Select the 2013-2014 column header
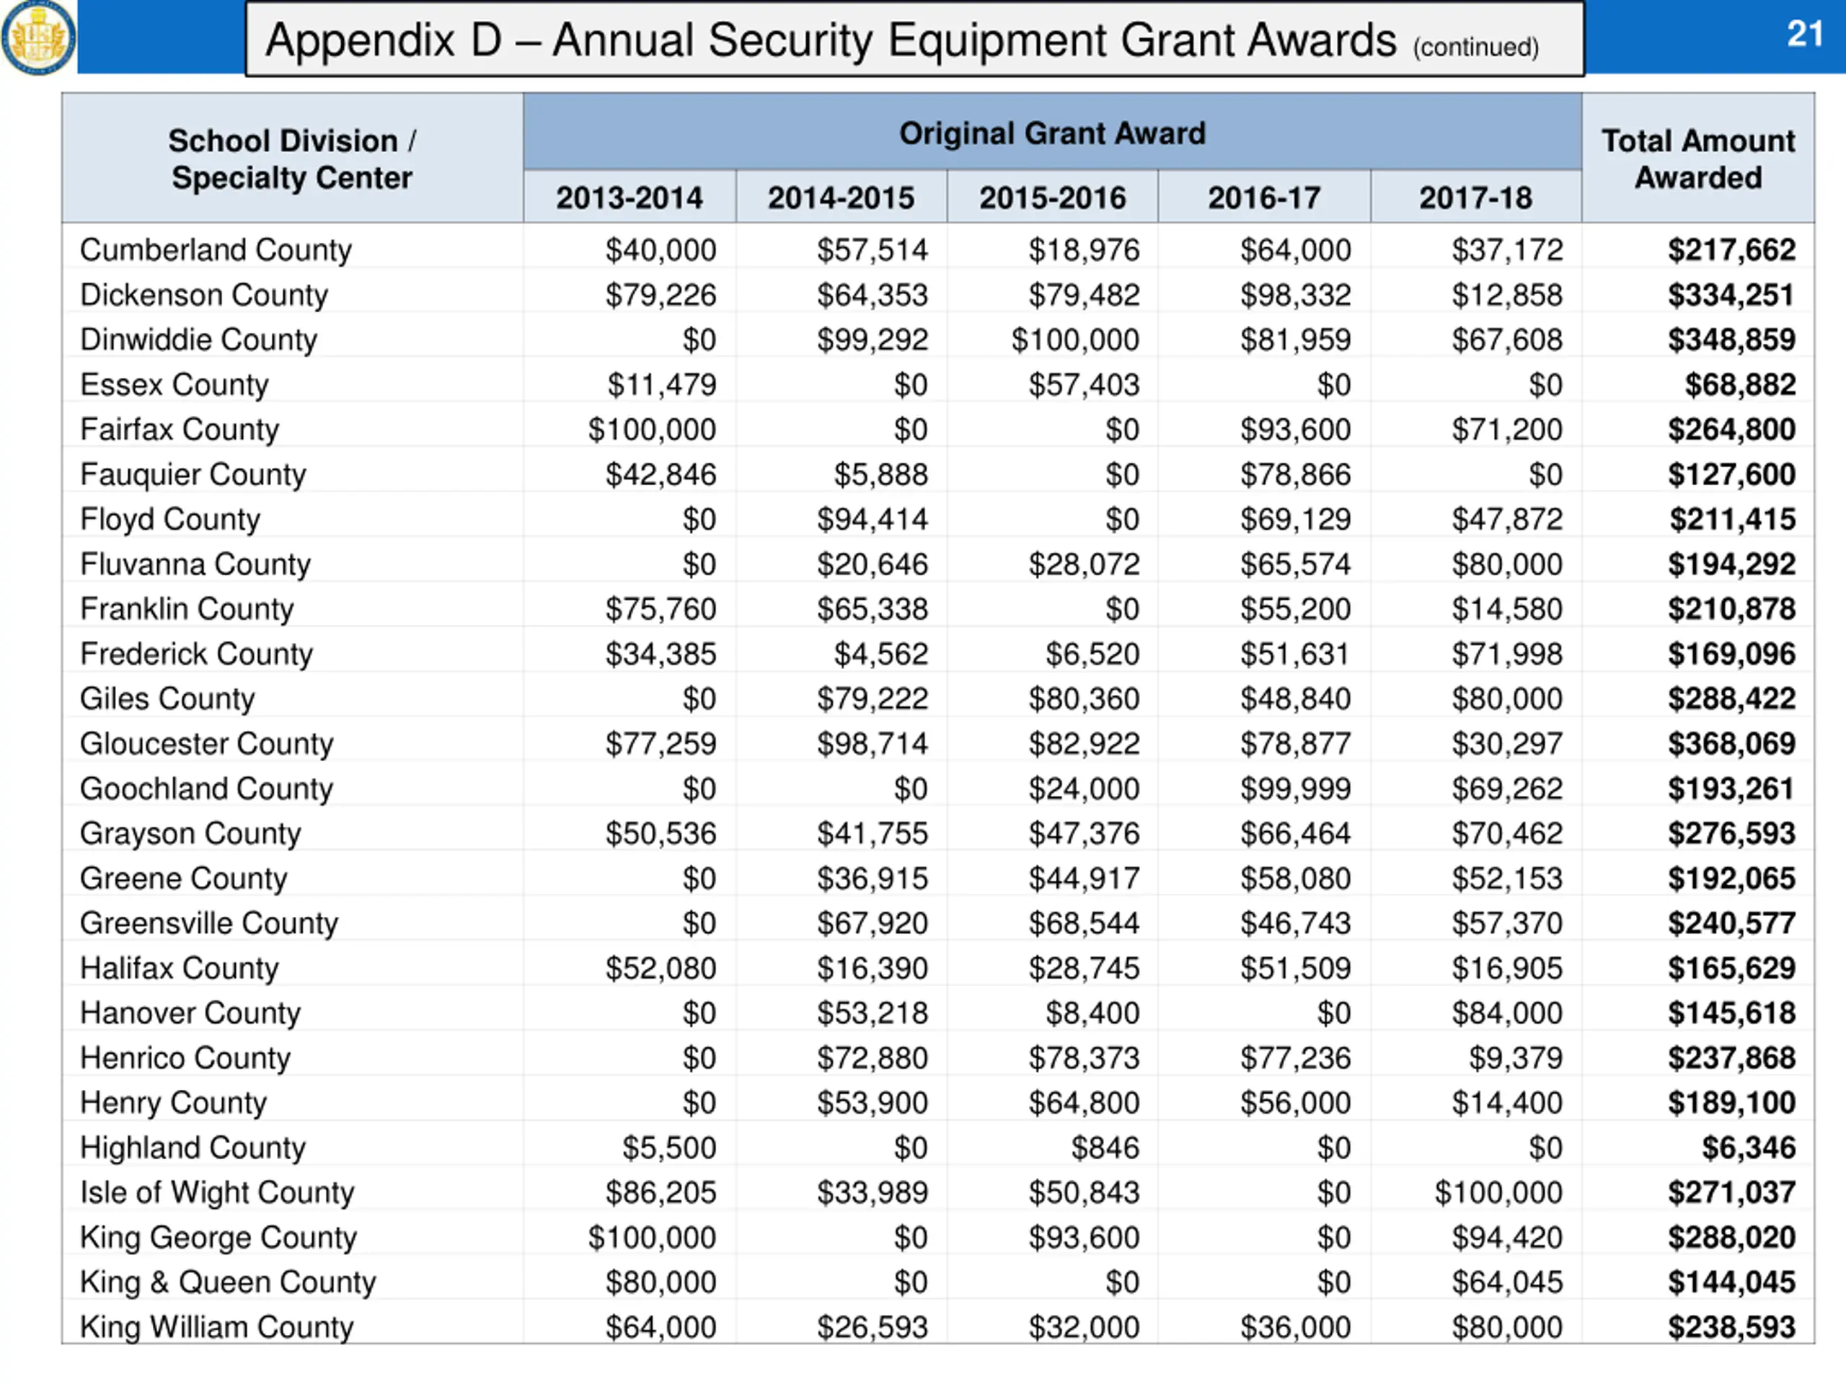The width and height of the screenshot is (1846, 1384). (630, 198)
